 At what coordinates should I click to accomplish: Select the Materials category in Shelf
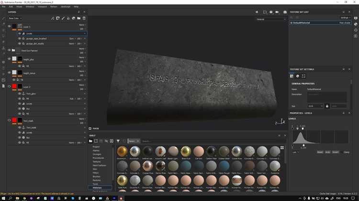click(x=98, y=188)
